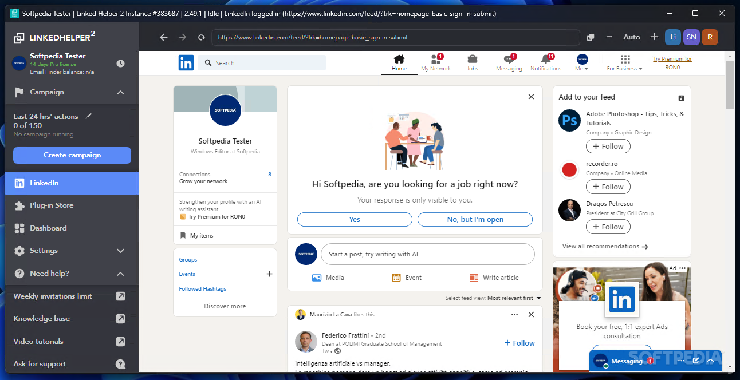The height and width of the screenshot is (380, 740).
Task: Add Media to a new post
Action: point(328,278)
